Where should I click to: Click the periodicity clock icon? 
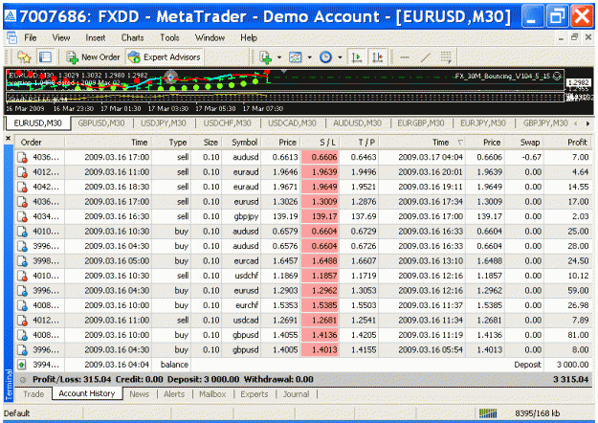tap(325, 57)
